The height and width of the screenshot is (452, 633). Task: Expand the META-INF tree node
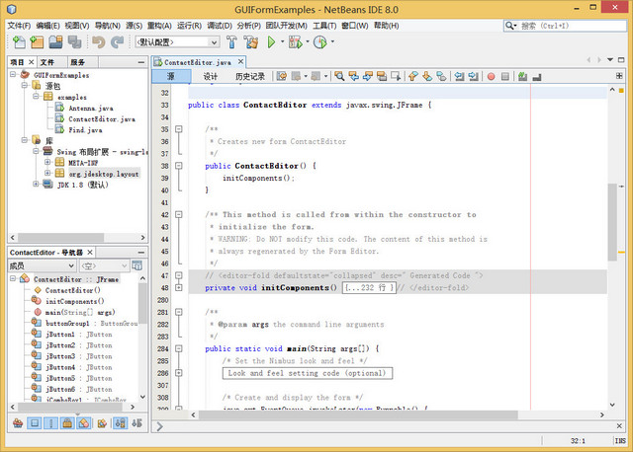pos(45,162)
